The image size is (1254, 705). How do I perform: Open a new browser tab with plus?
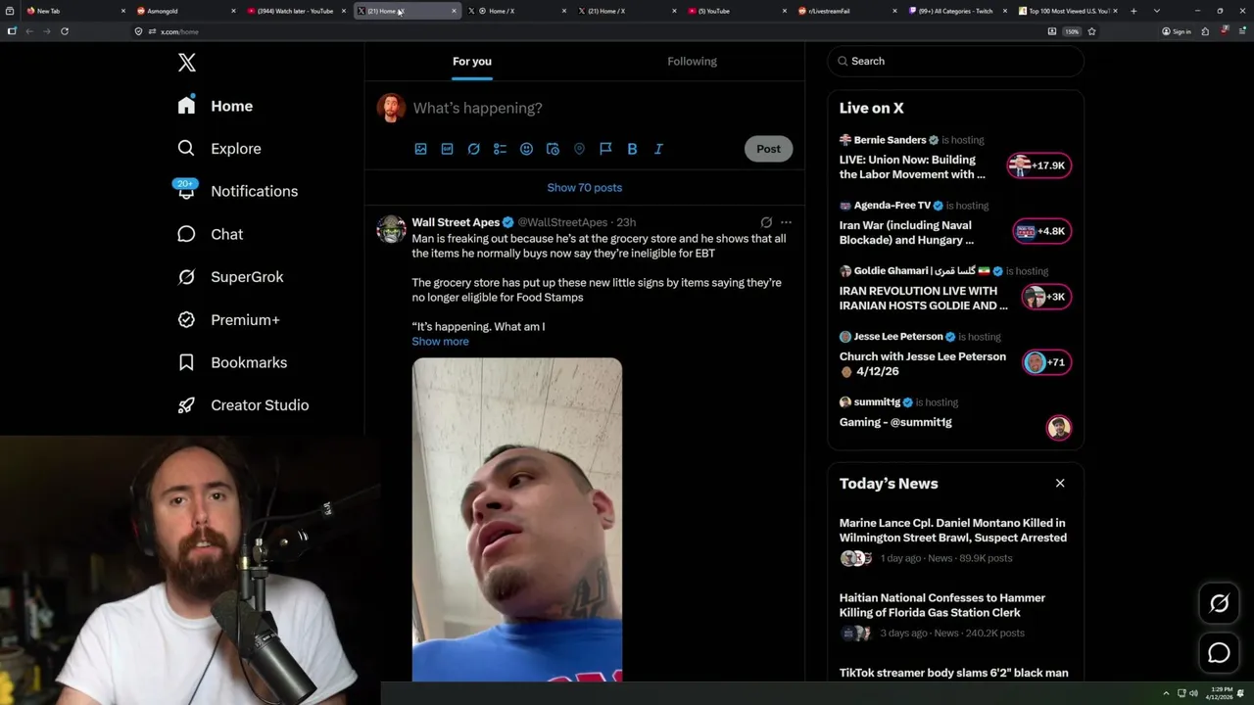[x=1133, y=11]
